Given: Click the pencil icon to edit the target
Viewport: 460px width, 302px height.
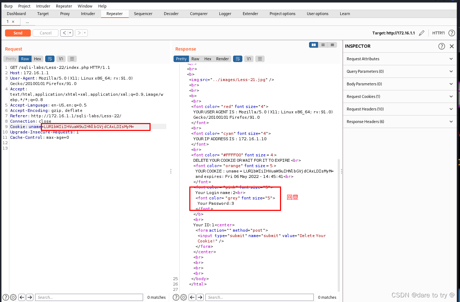Looking at the screenshot, I should point(422,33).
